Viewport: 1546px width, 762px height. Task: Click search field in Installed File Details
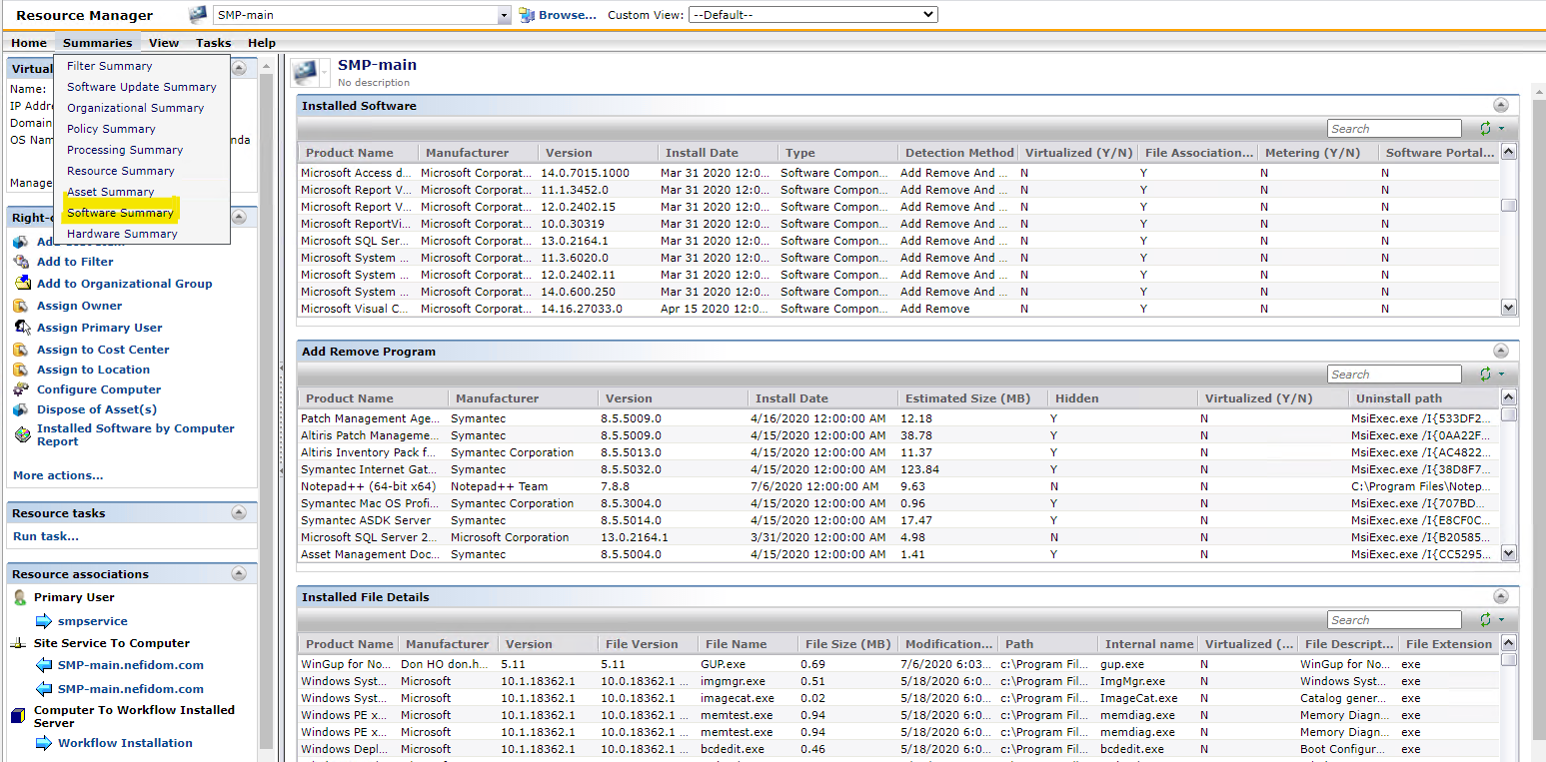(x=1394, y=620)
